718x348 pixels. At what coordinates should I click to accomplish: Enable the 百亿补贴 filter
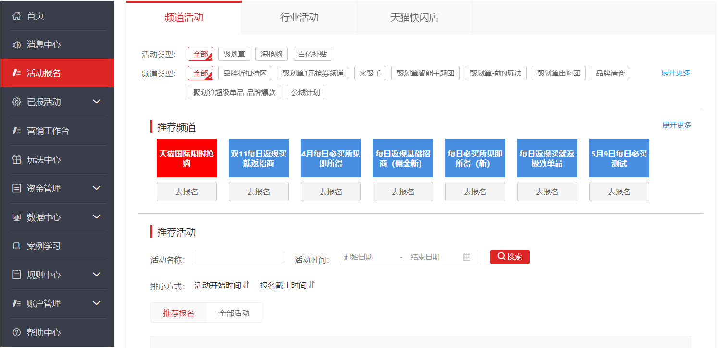[x=311, y=54]
